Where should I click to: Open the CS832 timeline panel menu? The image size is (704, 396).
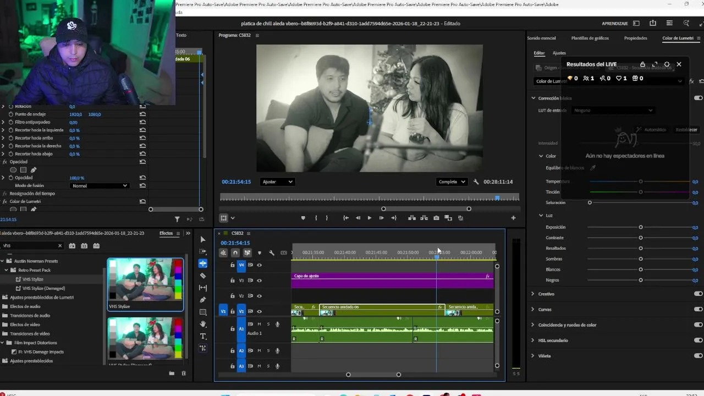(x=249, y=233)
